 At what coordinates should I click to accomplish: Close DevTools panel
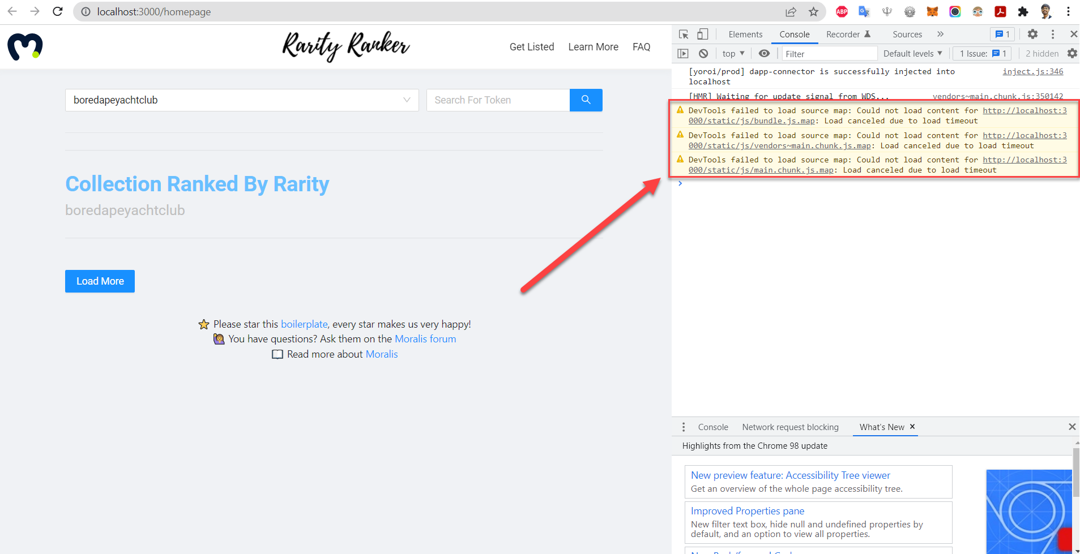(x=1073, y=34)
